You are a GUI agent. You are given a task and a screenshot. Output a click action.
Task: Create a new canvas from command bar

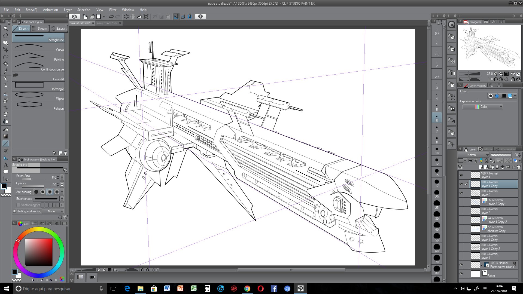coord(85,17)
